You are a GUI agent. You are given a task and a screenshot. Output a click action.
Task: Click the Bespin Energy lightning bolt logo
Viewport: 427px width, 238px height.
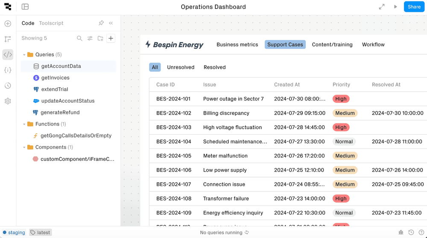tap(148, 44)
